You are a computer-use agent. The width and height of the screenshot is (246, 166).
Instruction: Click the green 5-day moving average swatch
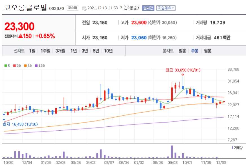click(5, 65)
